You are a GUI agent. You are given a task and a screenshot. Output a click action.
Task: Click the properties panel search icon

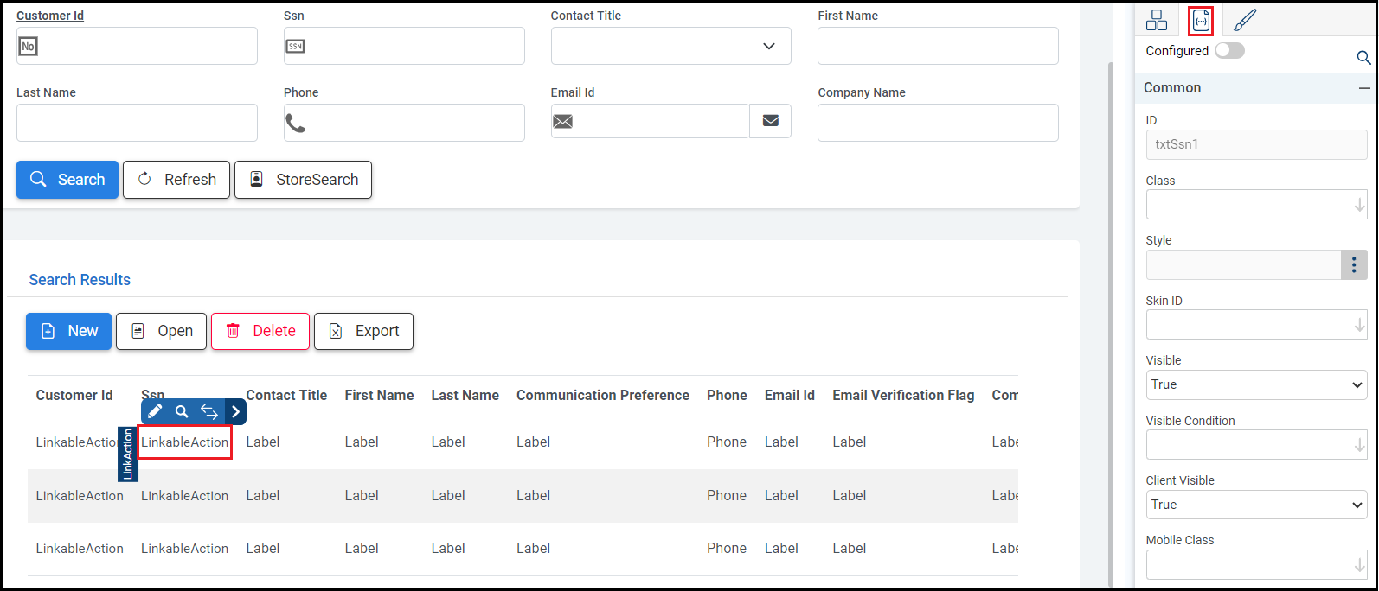pos(1363,58)
